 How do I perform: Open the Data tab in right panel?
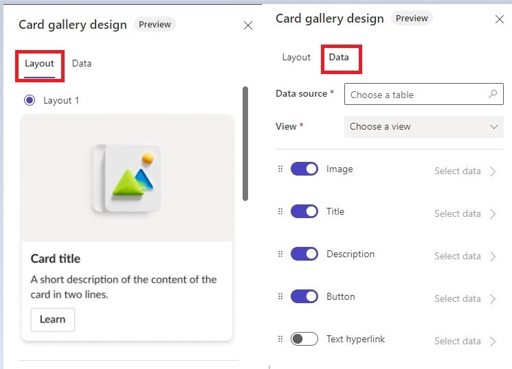[x=339, y=57]
